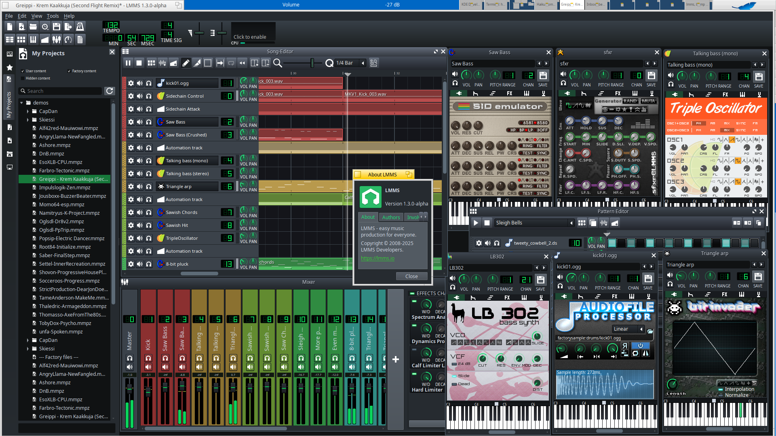Add a sample track in the Song-Editor
776x436 pixels.
162,63
